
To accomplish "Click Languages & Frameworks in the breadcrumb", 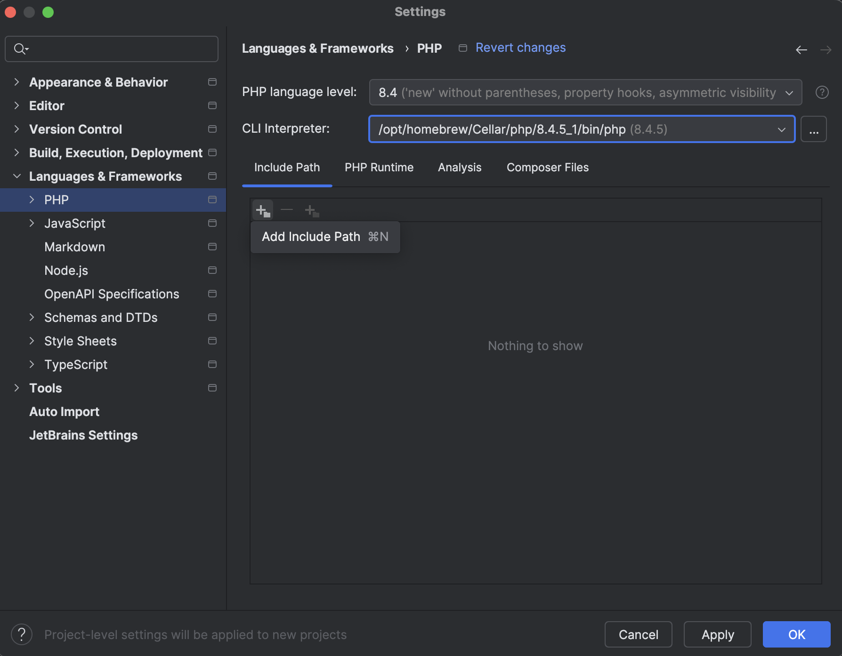I will point(317,48).
